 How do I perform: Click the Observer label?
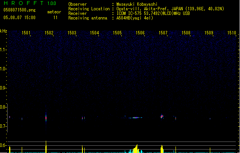pyautogui.click(x=77, y=4)
